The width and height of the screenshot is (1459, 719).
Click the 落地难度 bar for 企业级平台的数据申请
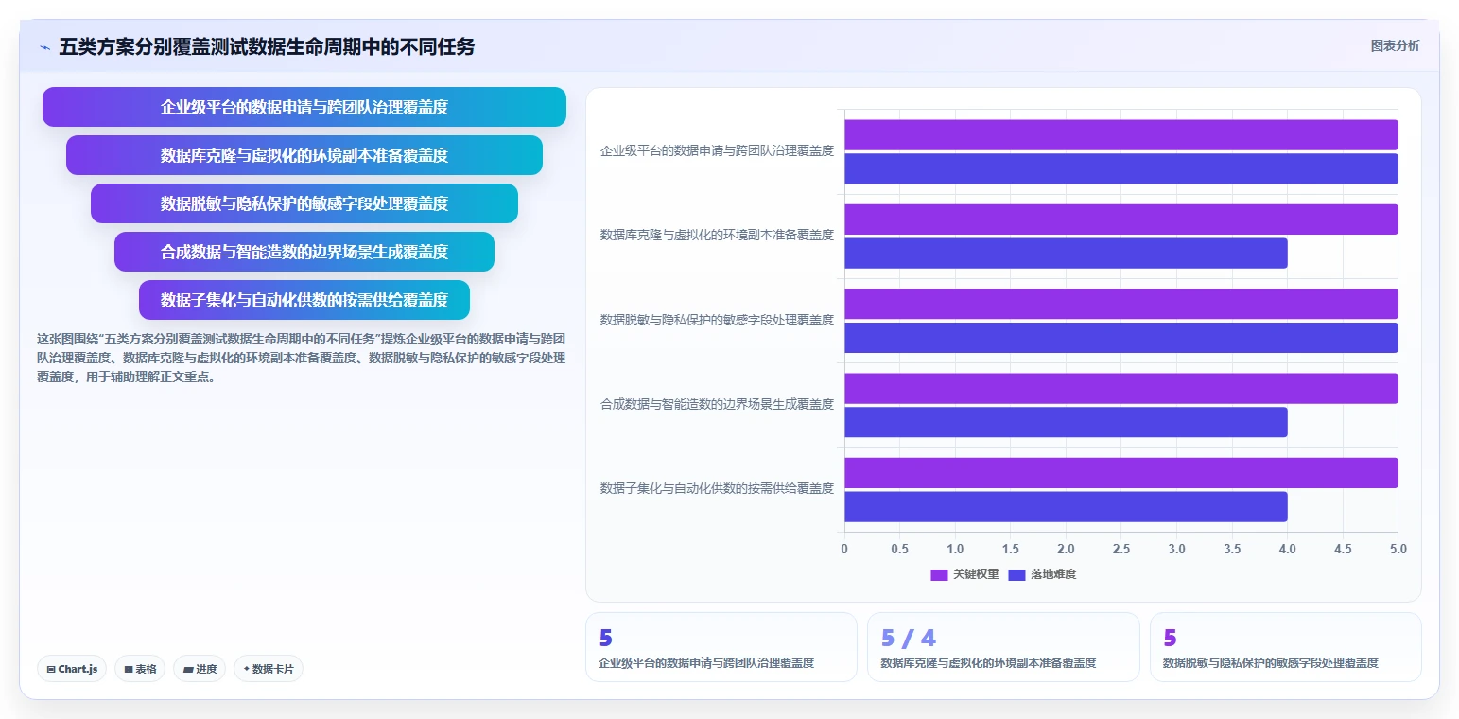(1121, 168)
